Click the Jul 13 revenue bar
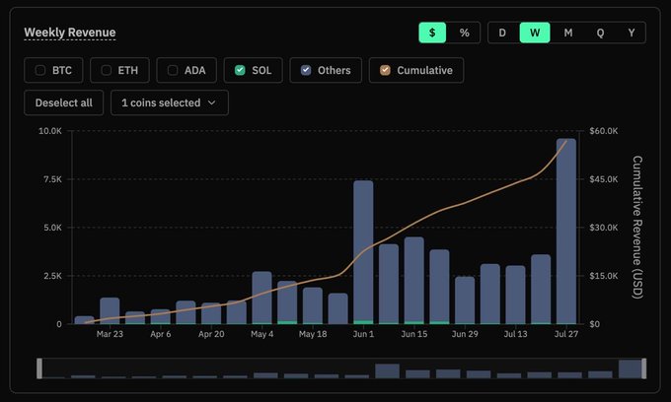671x402 pixels. 516,295
